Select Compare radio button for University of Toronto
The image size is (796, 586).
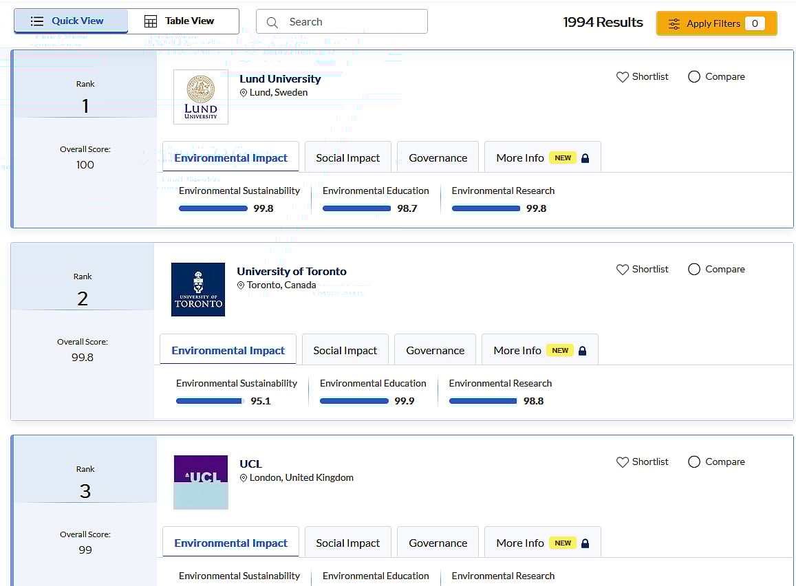(x=694, y=270)
